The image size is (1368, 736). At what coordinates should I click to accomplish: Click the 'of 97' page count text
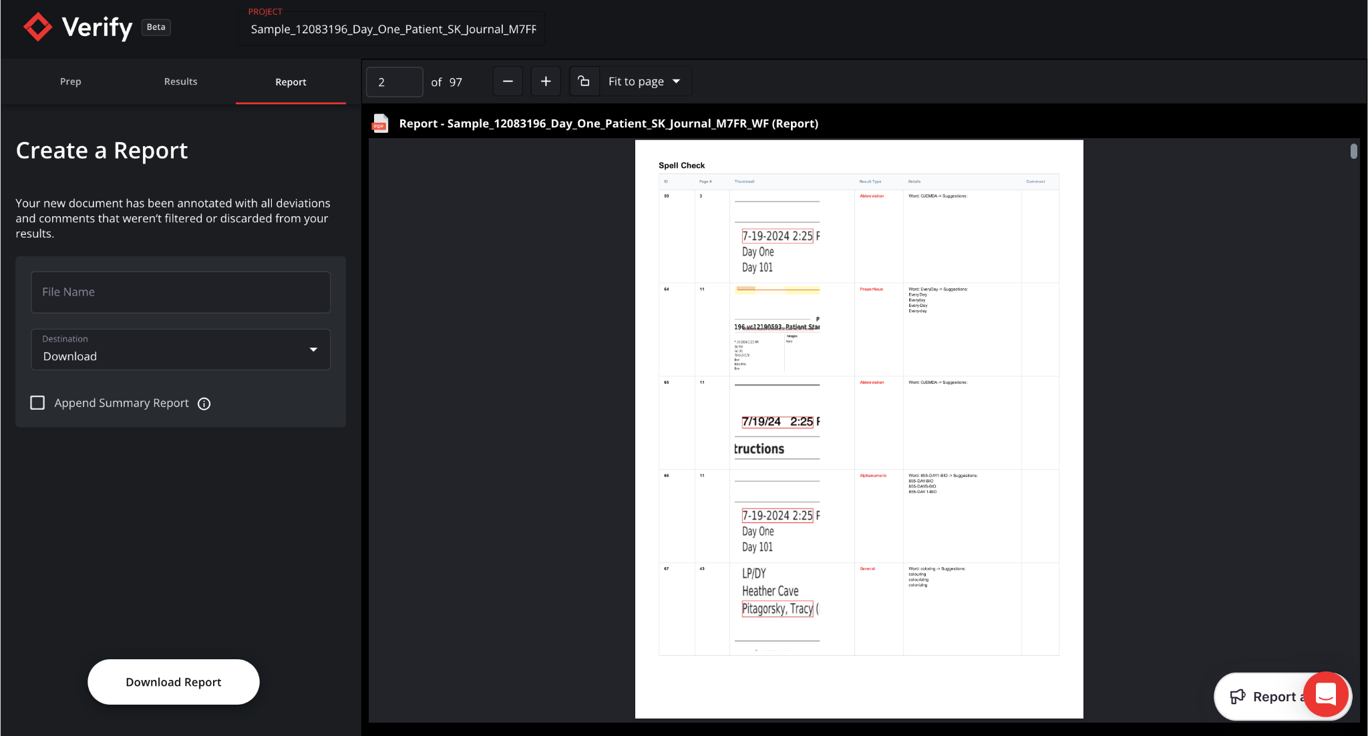pyautogui.click(x=446, y=82)
